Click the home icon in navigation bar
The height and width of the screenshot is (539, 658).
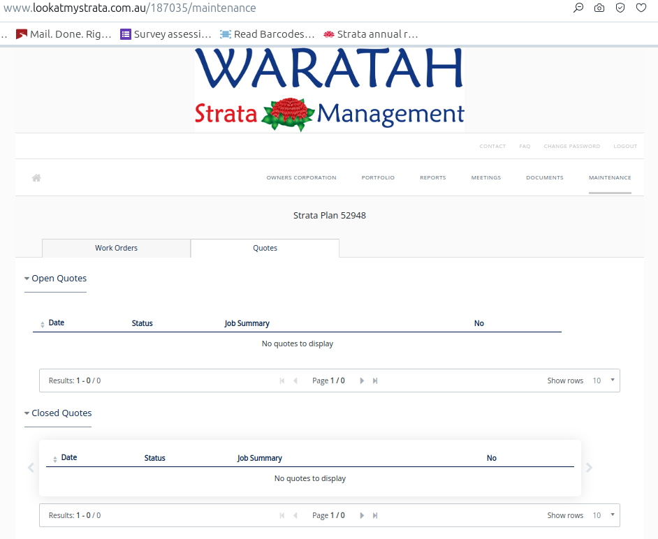pyautogui.click(x=36, y=178)
